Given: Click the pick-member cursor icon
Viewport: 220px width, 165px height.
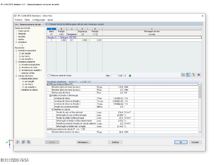Looking at the screenshot, I should [x=193, y=75].
